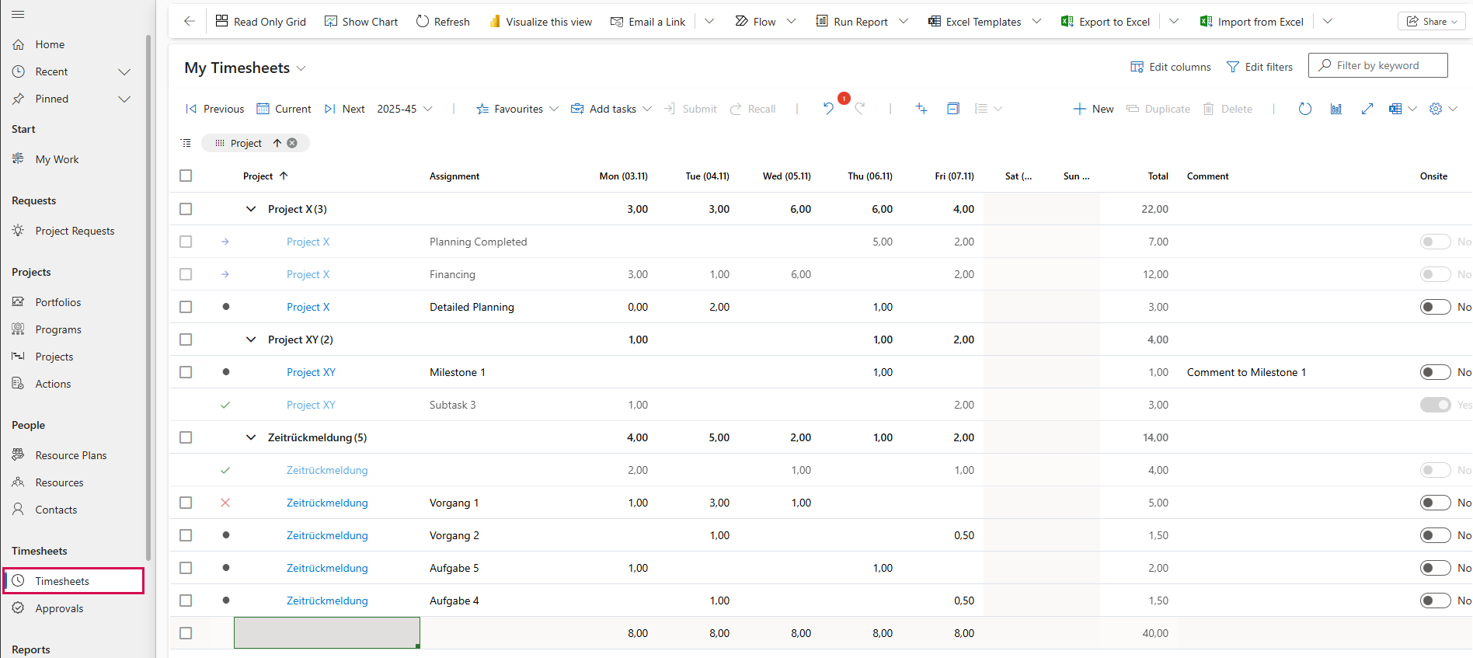
Task: Sort by the Total column header
Action: (1158, 176)
